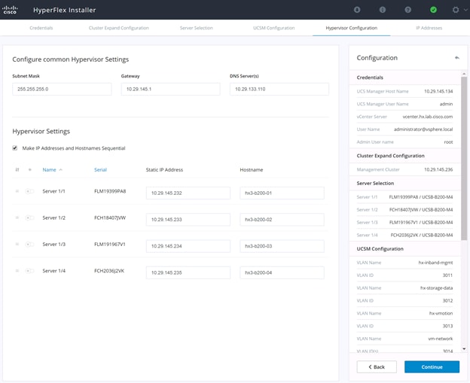Image resolution: width=470 pixels, height=383 pixels.
Task: Go to the Credentials tab
Action: (x=41, y=28)
